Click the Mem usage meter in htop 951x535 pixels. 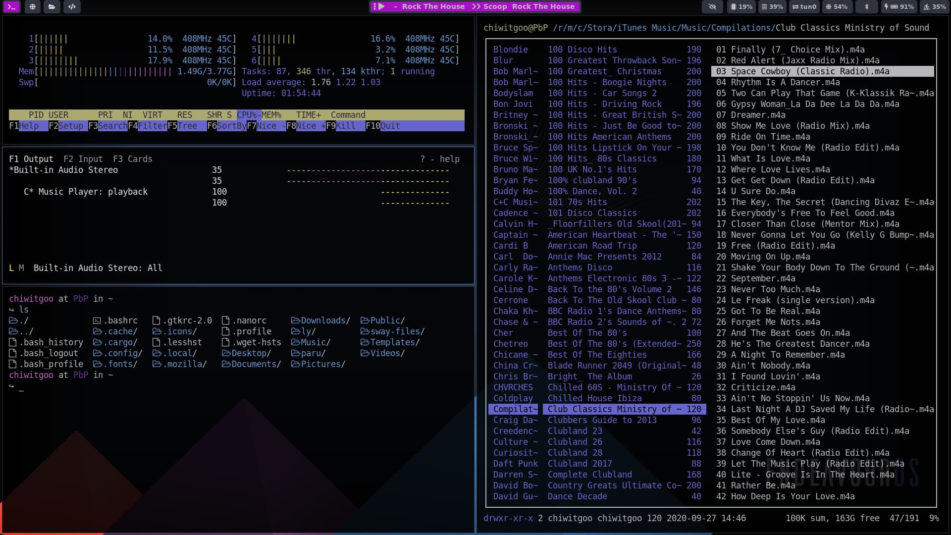point(128,71)
